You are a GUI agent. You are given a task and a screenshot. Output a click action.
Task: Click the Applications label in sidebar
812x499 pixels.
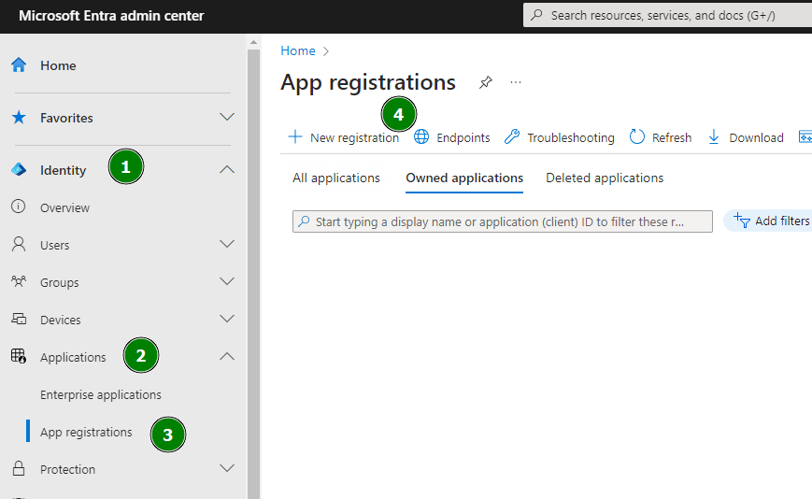point(73,357)
